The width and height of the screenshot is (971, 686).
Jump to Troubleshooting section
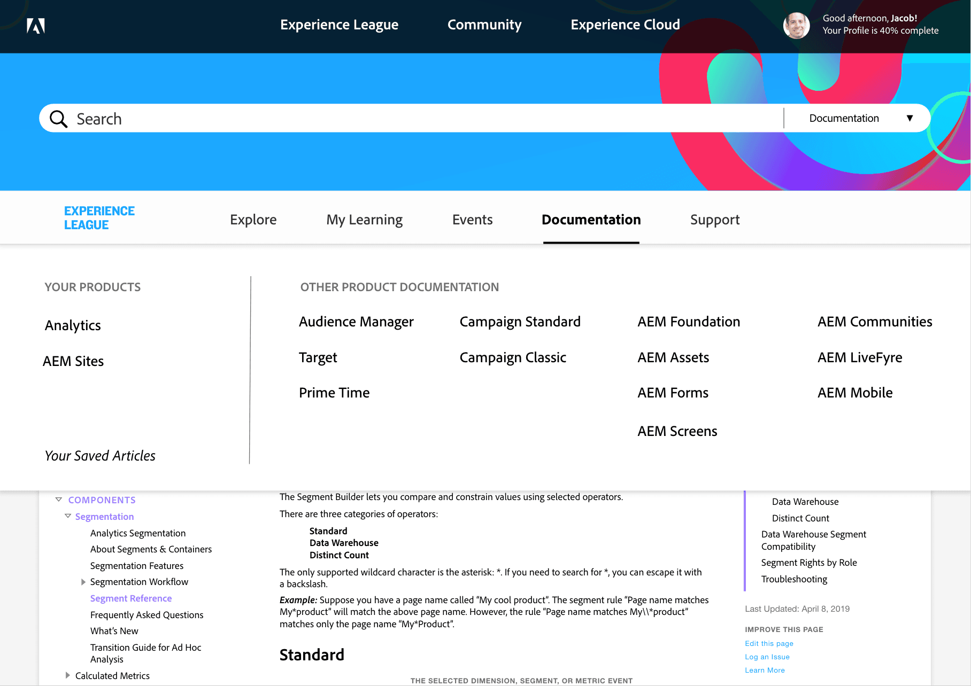point(794,579)
